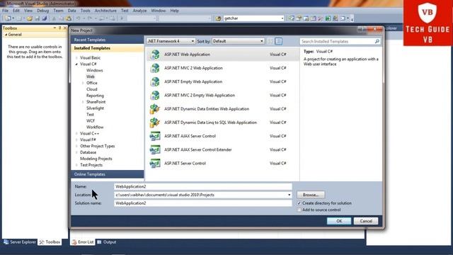Click the Paste toolbar icon
The height and width of the screenshot is (255, 453).
69,18
